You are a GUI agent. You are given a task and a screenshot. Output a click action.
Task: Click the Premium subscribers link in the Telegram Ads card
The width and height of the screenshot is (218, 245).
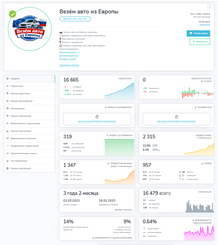click(176, 121)
